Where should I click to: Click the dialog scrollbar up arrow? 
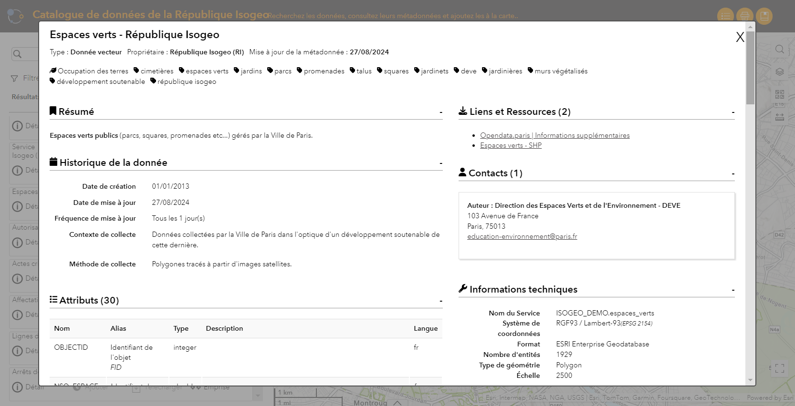click(x=751, y=27)
